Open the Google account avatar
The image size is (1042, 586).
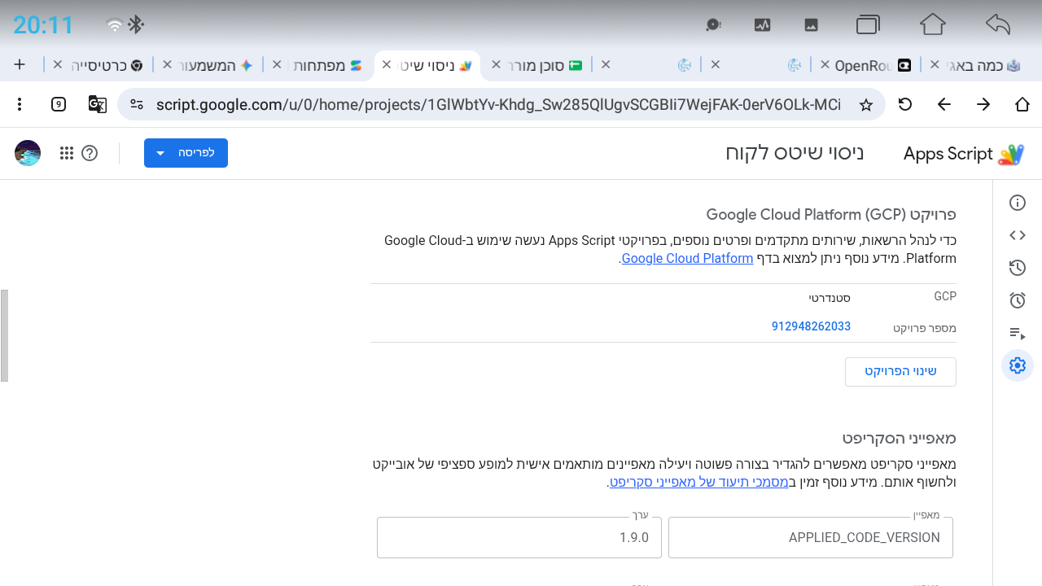point(28,153)
